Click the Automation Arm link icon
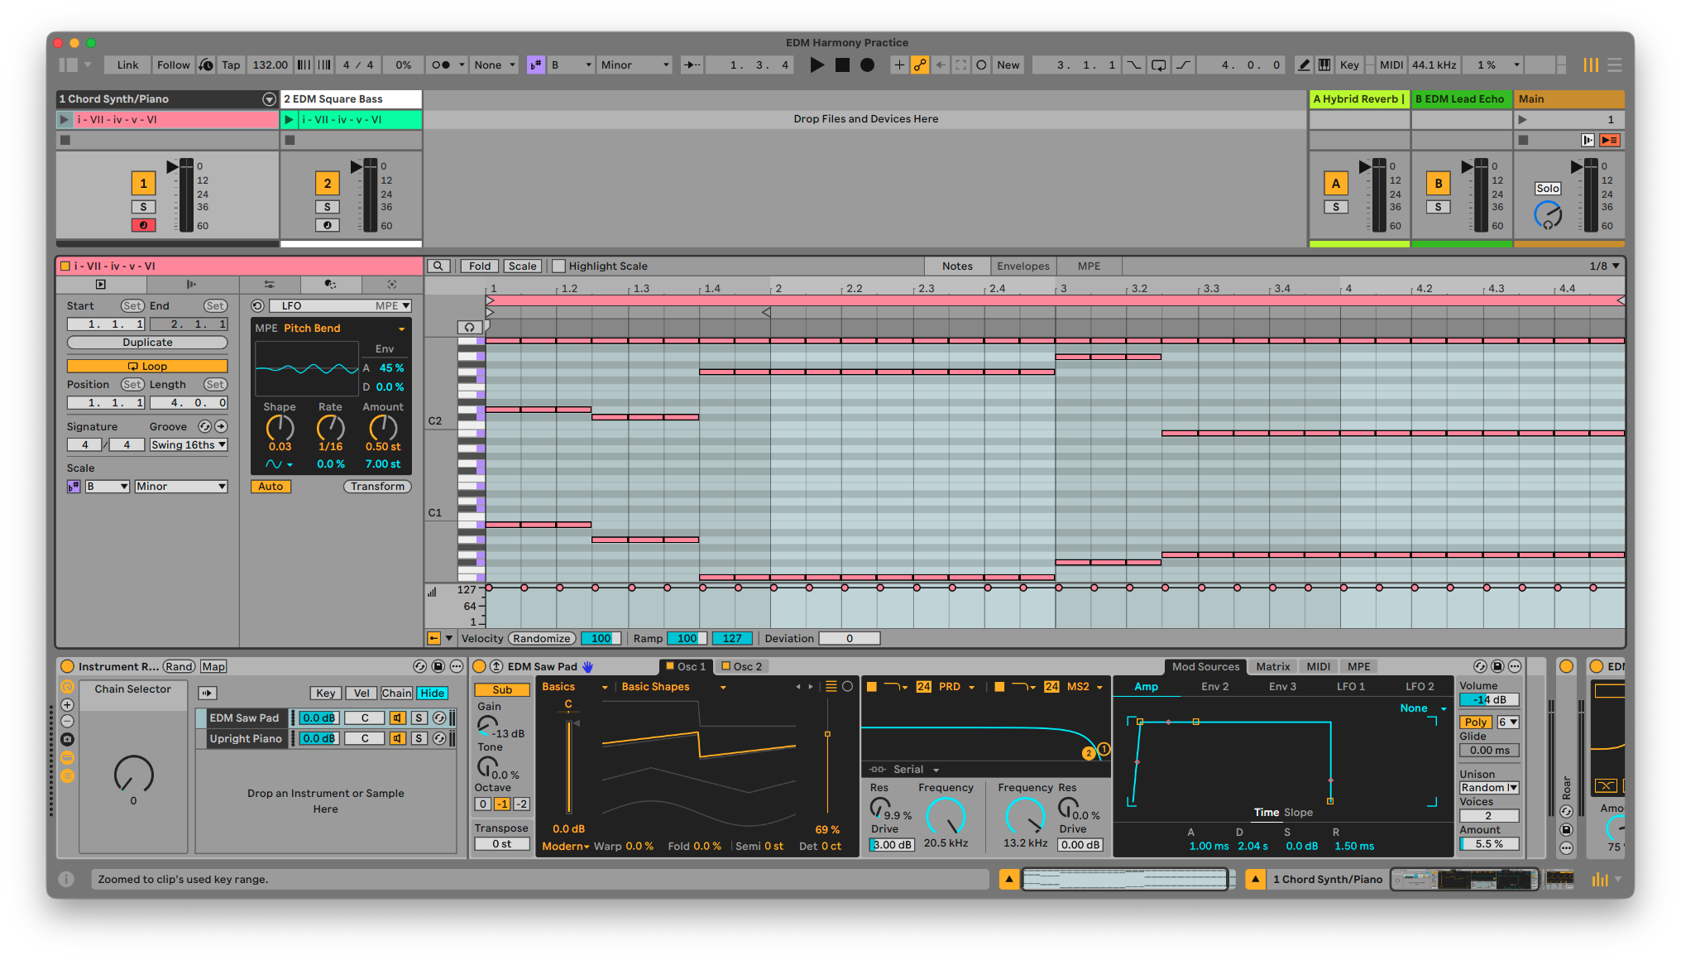 (920, 65)
